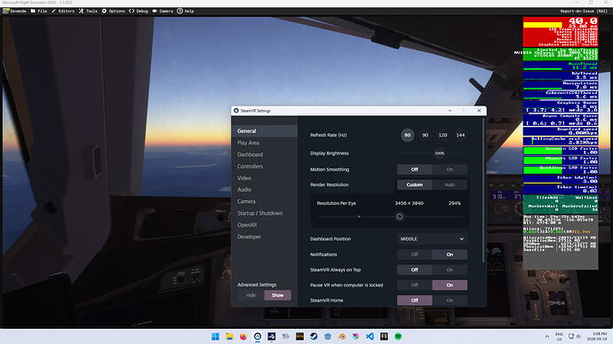Screen dimensions: 613x344
Task: Click Report-An-Issue (RAI) link
Action: point(584,11)
